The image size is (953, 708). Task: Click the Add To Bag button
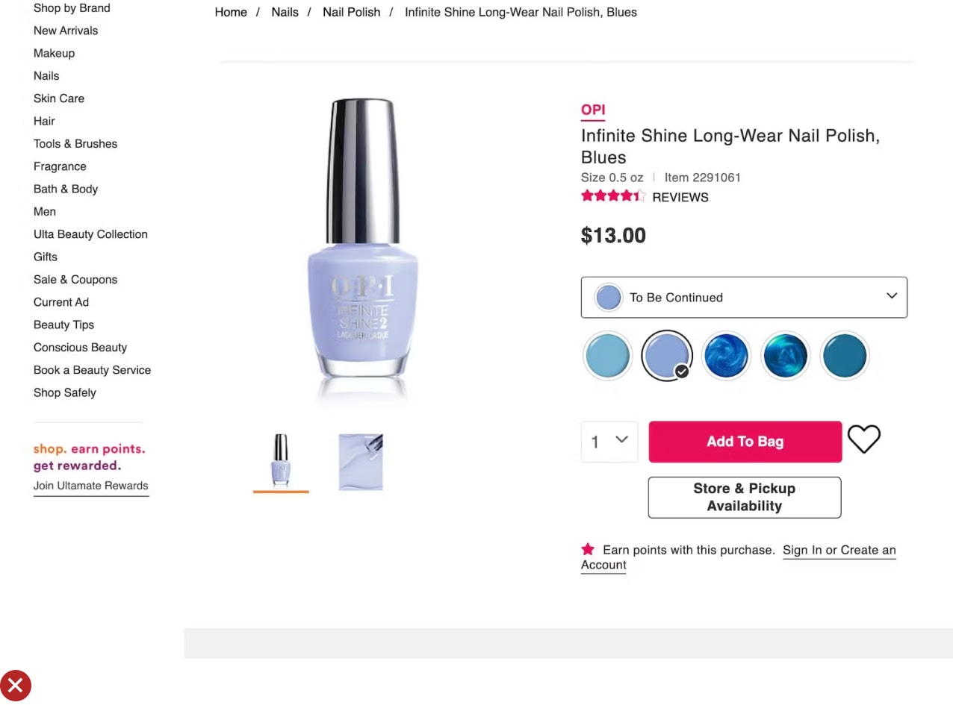pyautogui.click(x=745, y=442)
